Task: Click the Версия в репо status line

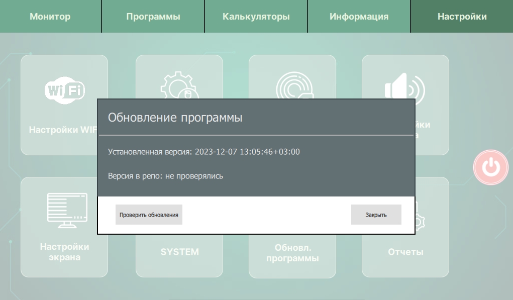Action: tap(165, 176)
